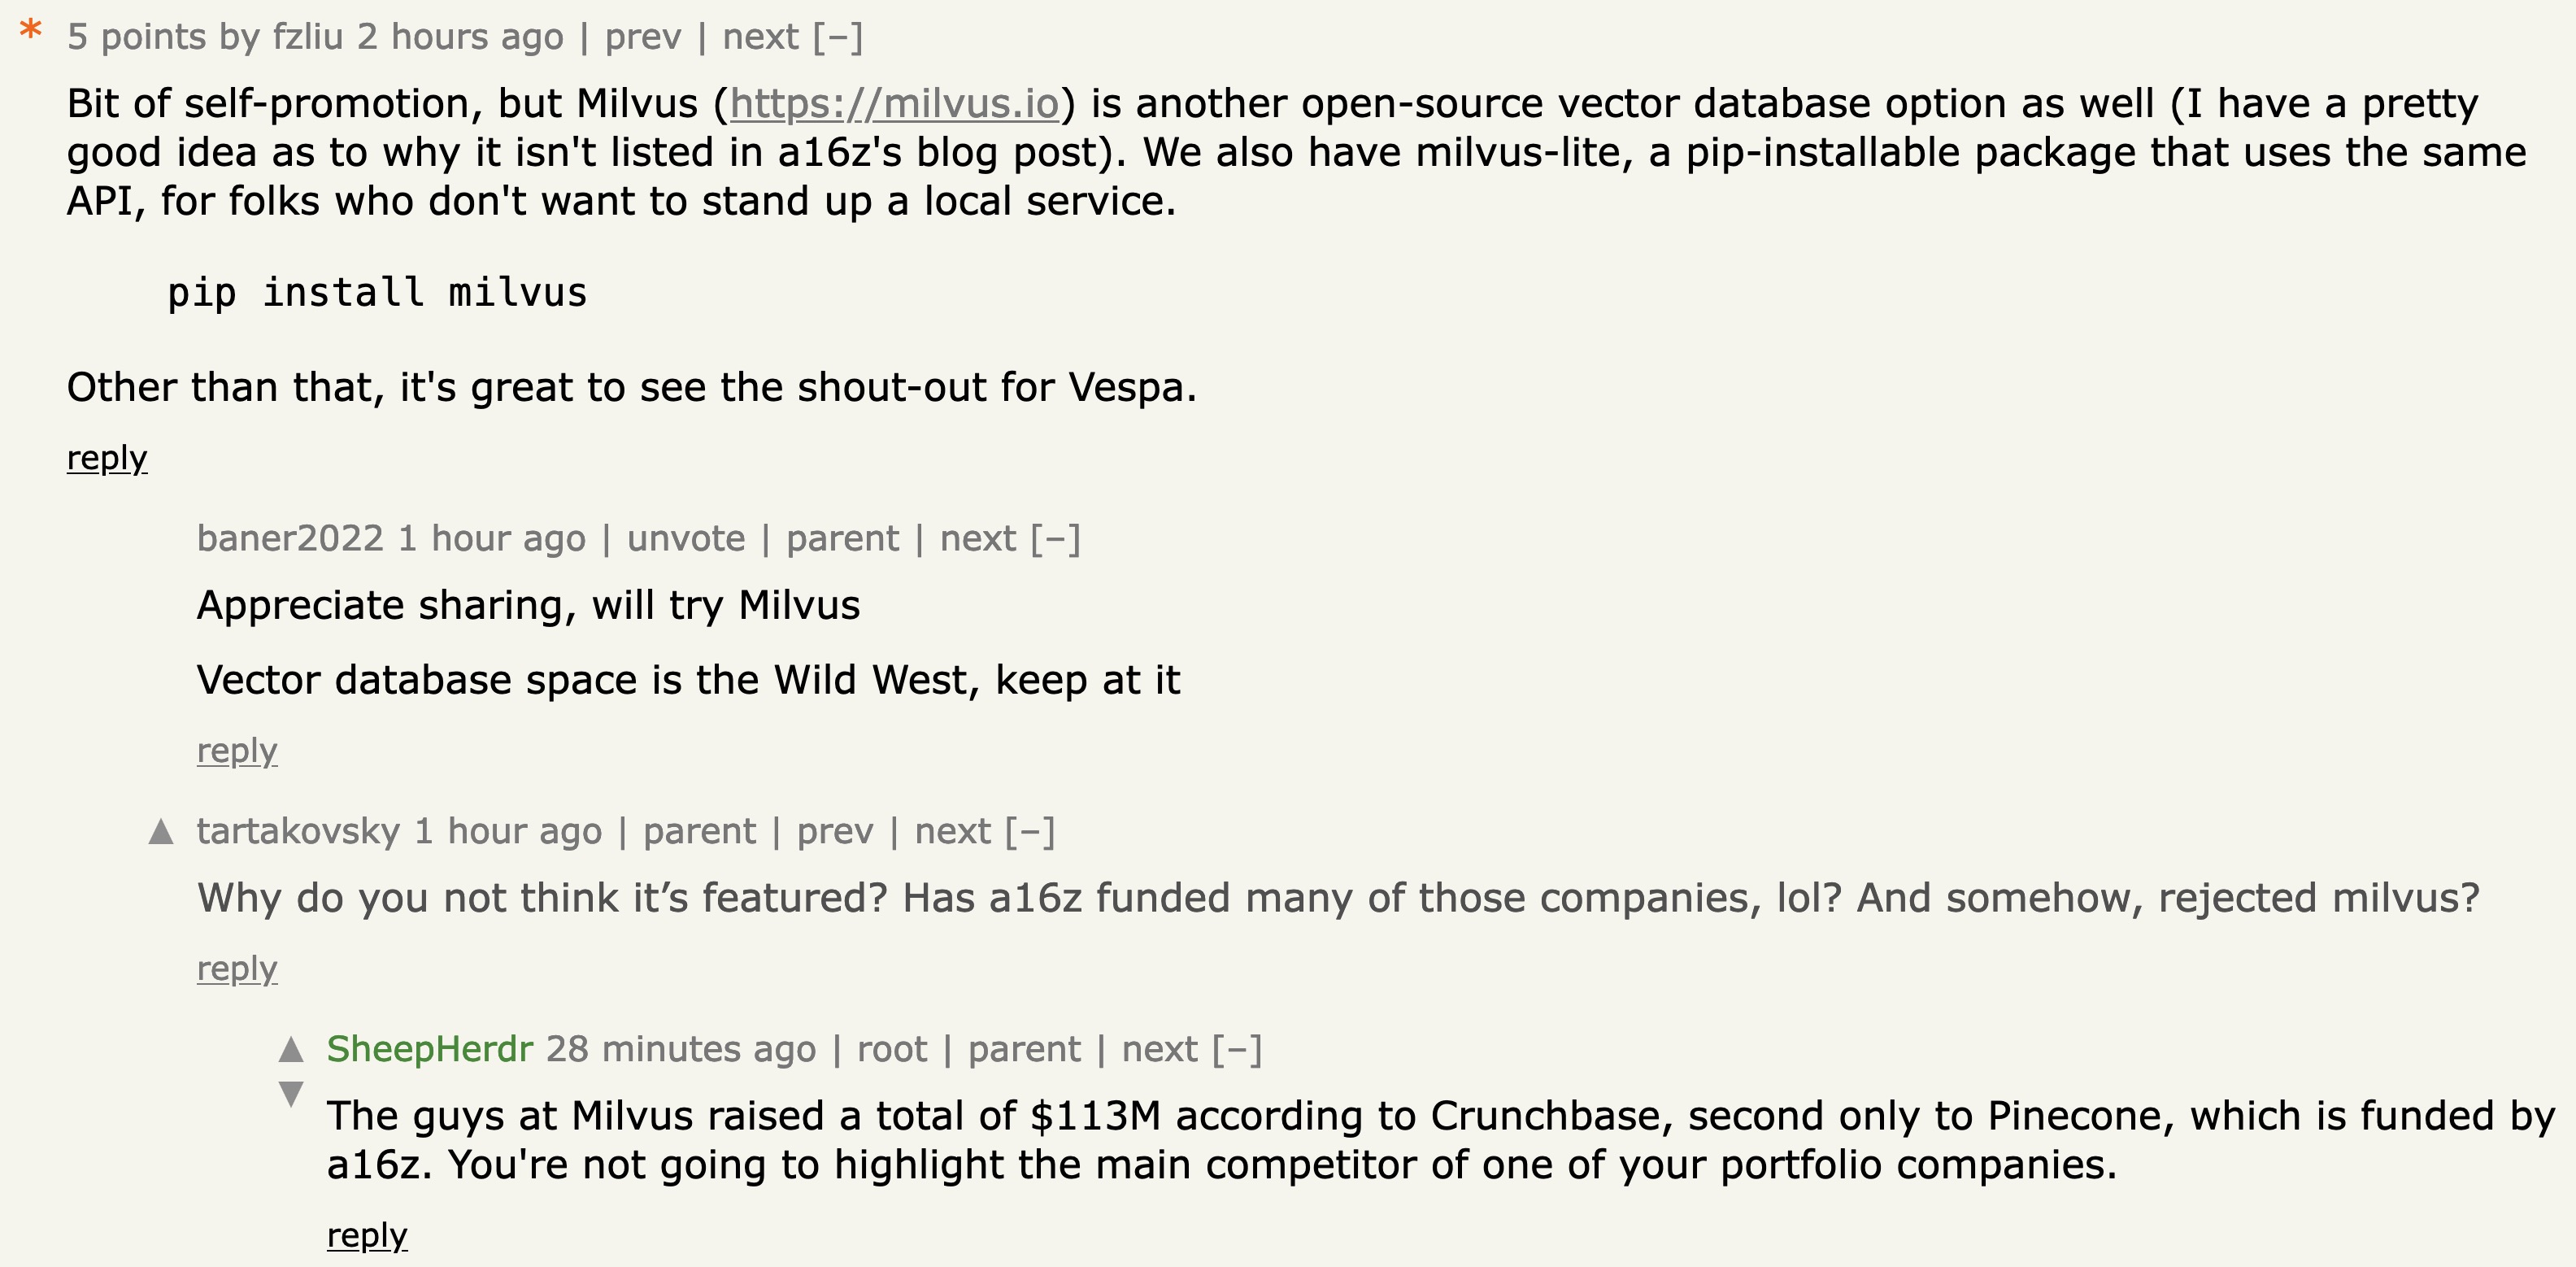Reply to fzliu's Milvus comment
The height and width of the screenshot is (1267, 2576).
click(107, 459)
